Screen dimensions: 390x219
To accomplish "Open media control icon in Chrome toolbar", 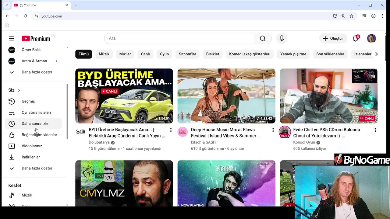I will [x=364, y=16].
